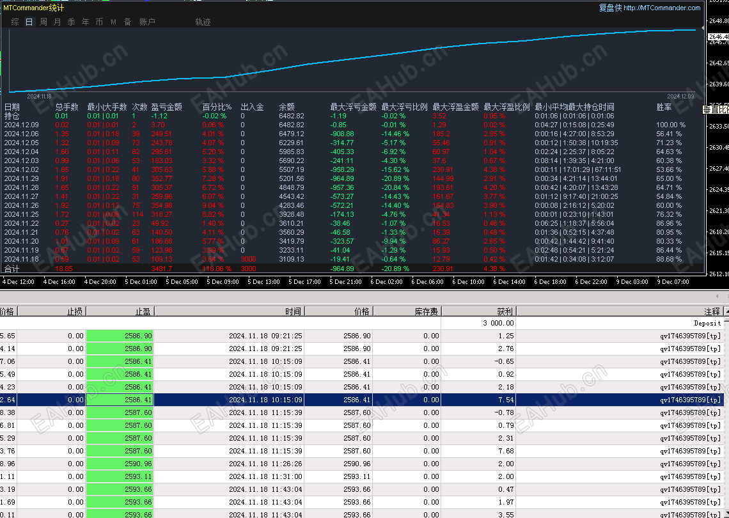Select the 2024.12.09 statistics row
This screenshot has width=729, height=518.
coord(352,125)
